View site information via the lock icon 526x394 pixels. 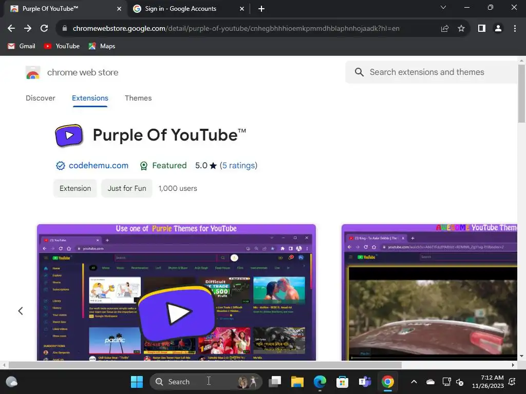(x=65, y=29)
